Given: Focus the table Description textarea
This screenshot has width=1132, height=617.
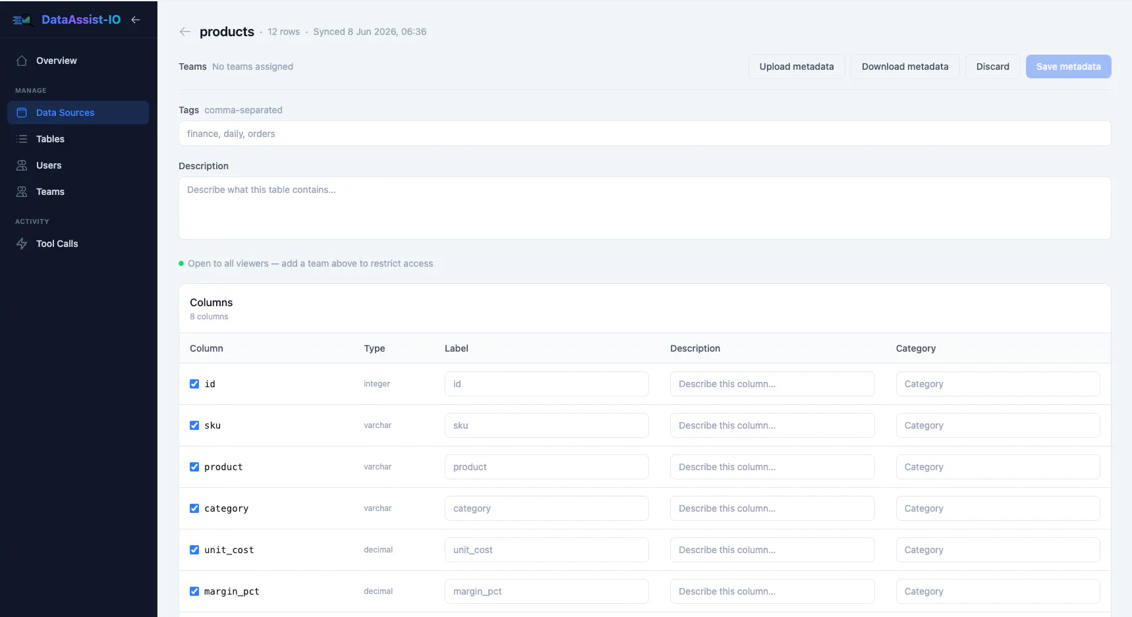Looking at the screenshot, I should point(645,208).
